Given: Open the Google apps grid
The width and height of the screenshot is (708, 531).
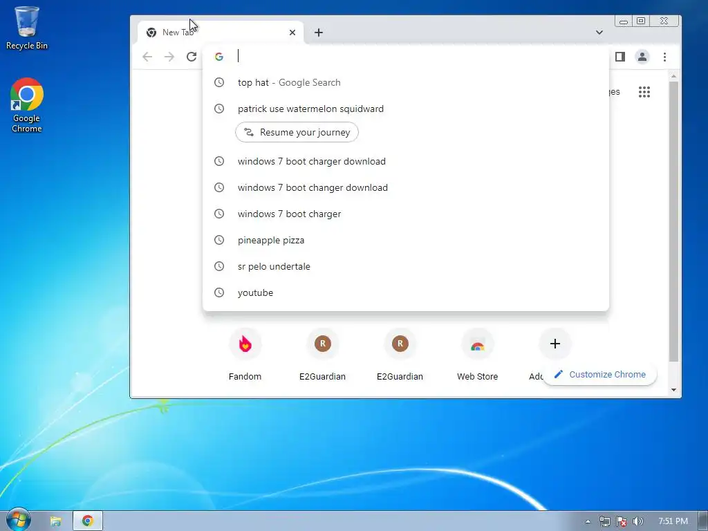Looking at the screenshot, I should pos(644,92).
